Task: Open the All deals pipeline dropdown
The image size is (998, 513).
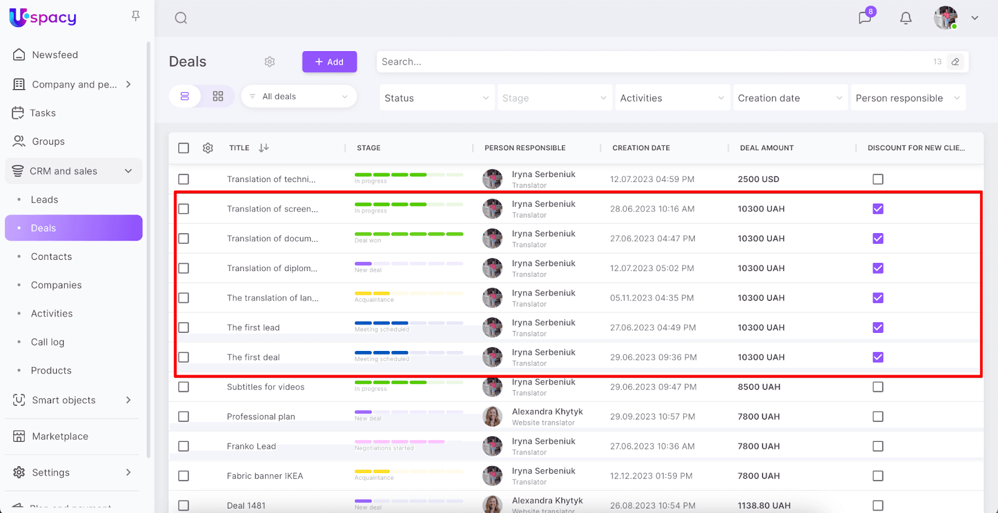Action: tap(299, 97)
